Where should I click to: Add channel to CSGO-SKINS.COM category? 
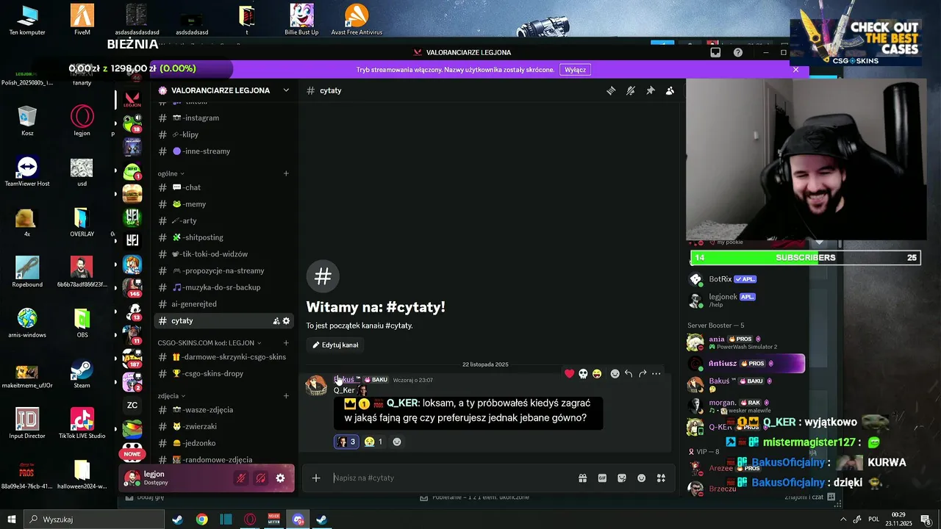(286, 343)
